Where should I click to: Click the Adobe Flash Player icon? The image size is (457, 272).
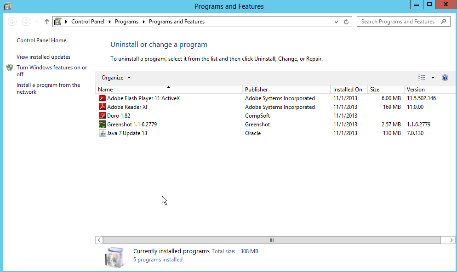(102, 98)
